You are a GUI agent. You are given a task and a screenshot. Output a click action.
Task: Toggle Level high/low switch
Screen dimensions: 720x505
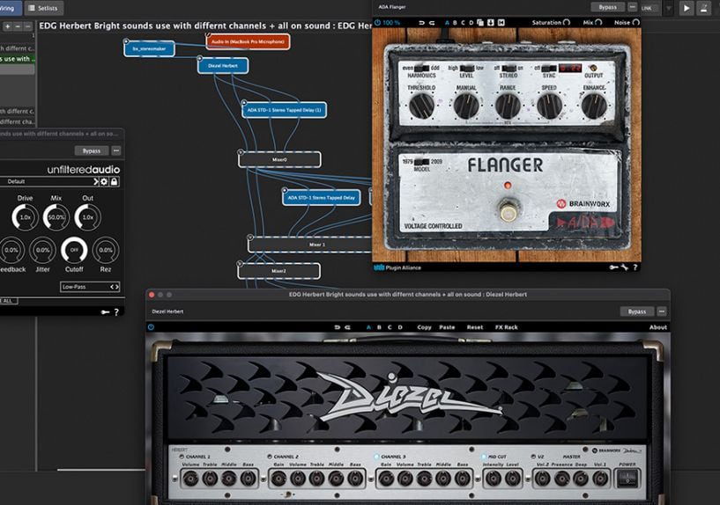pyautogui.click(x=467, y=68)
